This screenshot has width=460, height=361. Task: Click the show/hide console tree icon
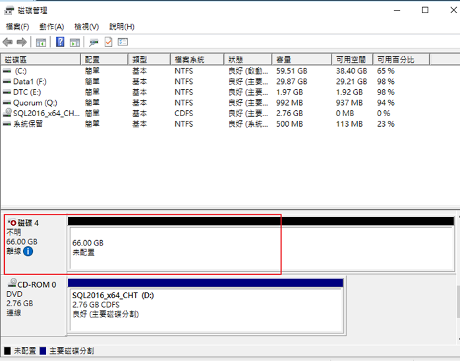pos(41,42)
